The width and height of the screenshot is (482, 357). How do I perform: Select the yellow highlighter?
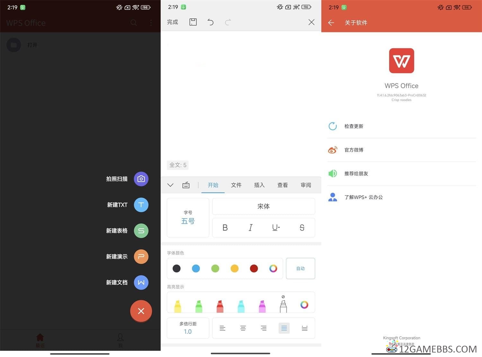pos(178,306)
